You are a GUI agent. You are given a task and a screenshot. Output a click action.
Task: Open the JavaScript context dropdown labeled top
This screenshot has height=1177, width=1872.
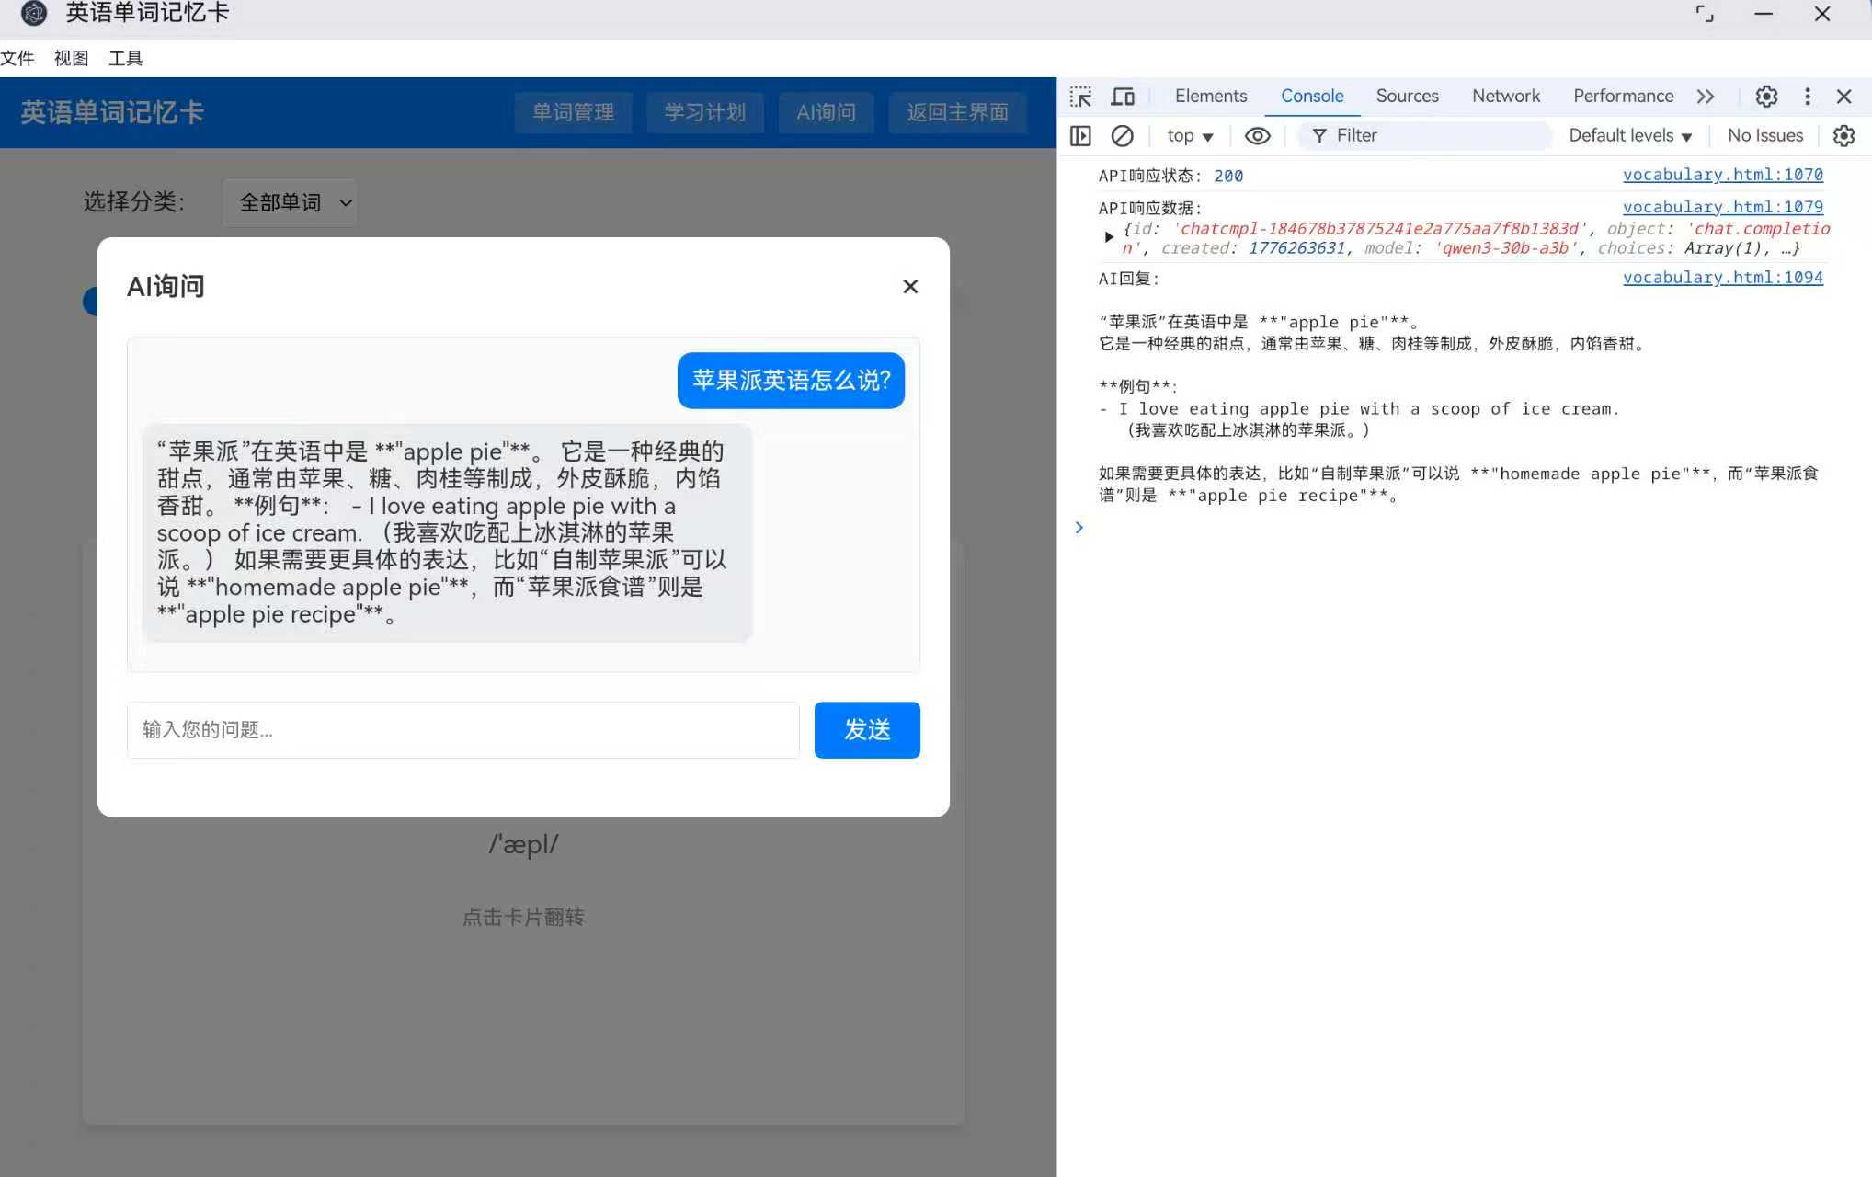(x=1188, y=135)
